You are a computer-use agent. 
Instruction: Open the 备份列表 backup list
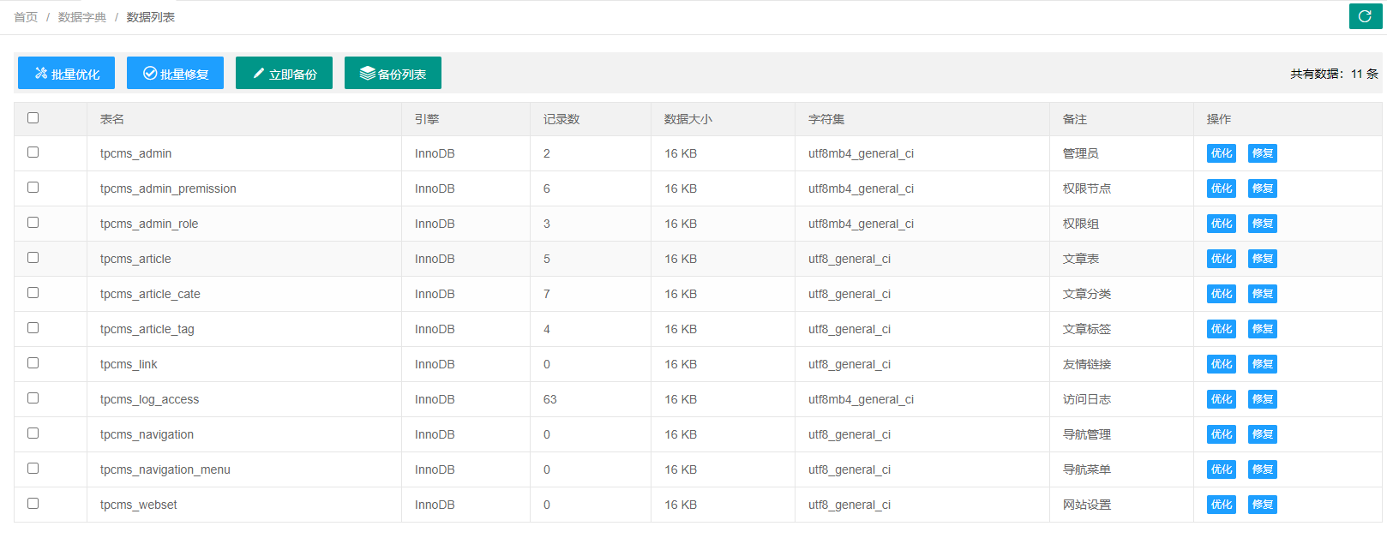coord(393,74)
